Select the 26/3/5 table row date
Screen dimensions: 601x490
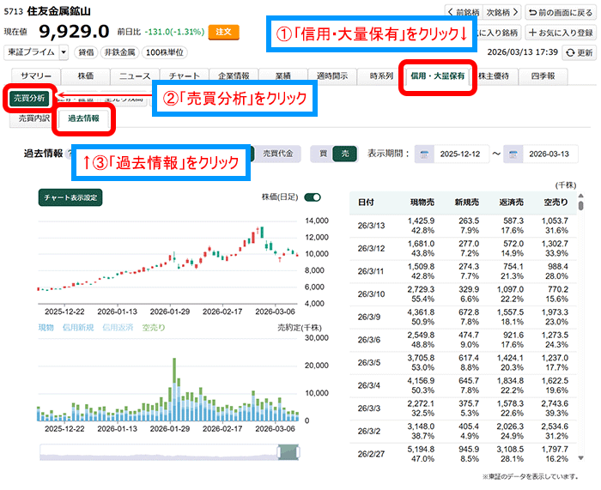(369, 363)
